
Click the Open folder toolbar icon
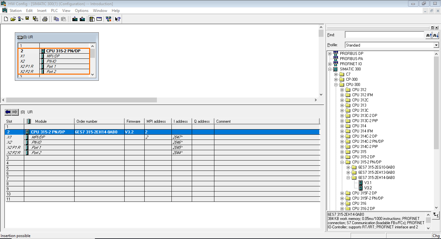pyautogui.click(x=13, y=19)
